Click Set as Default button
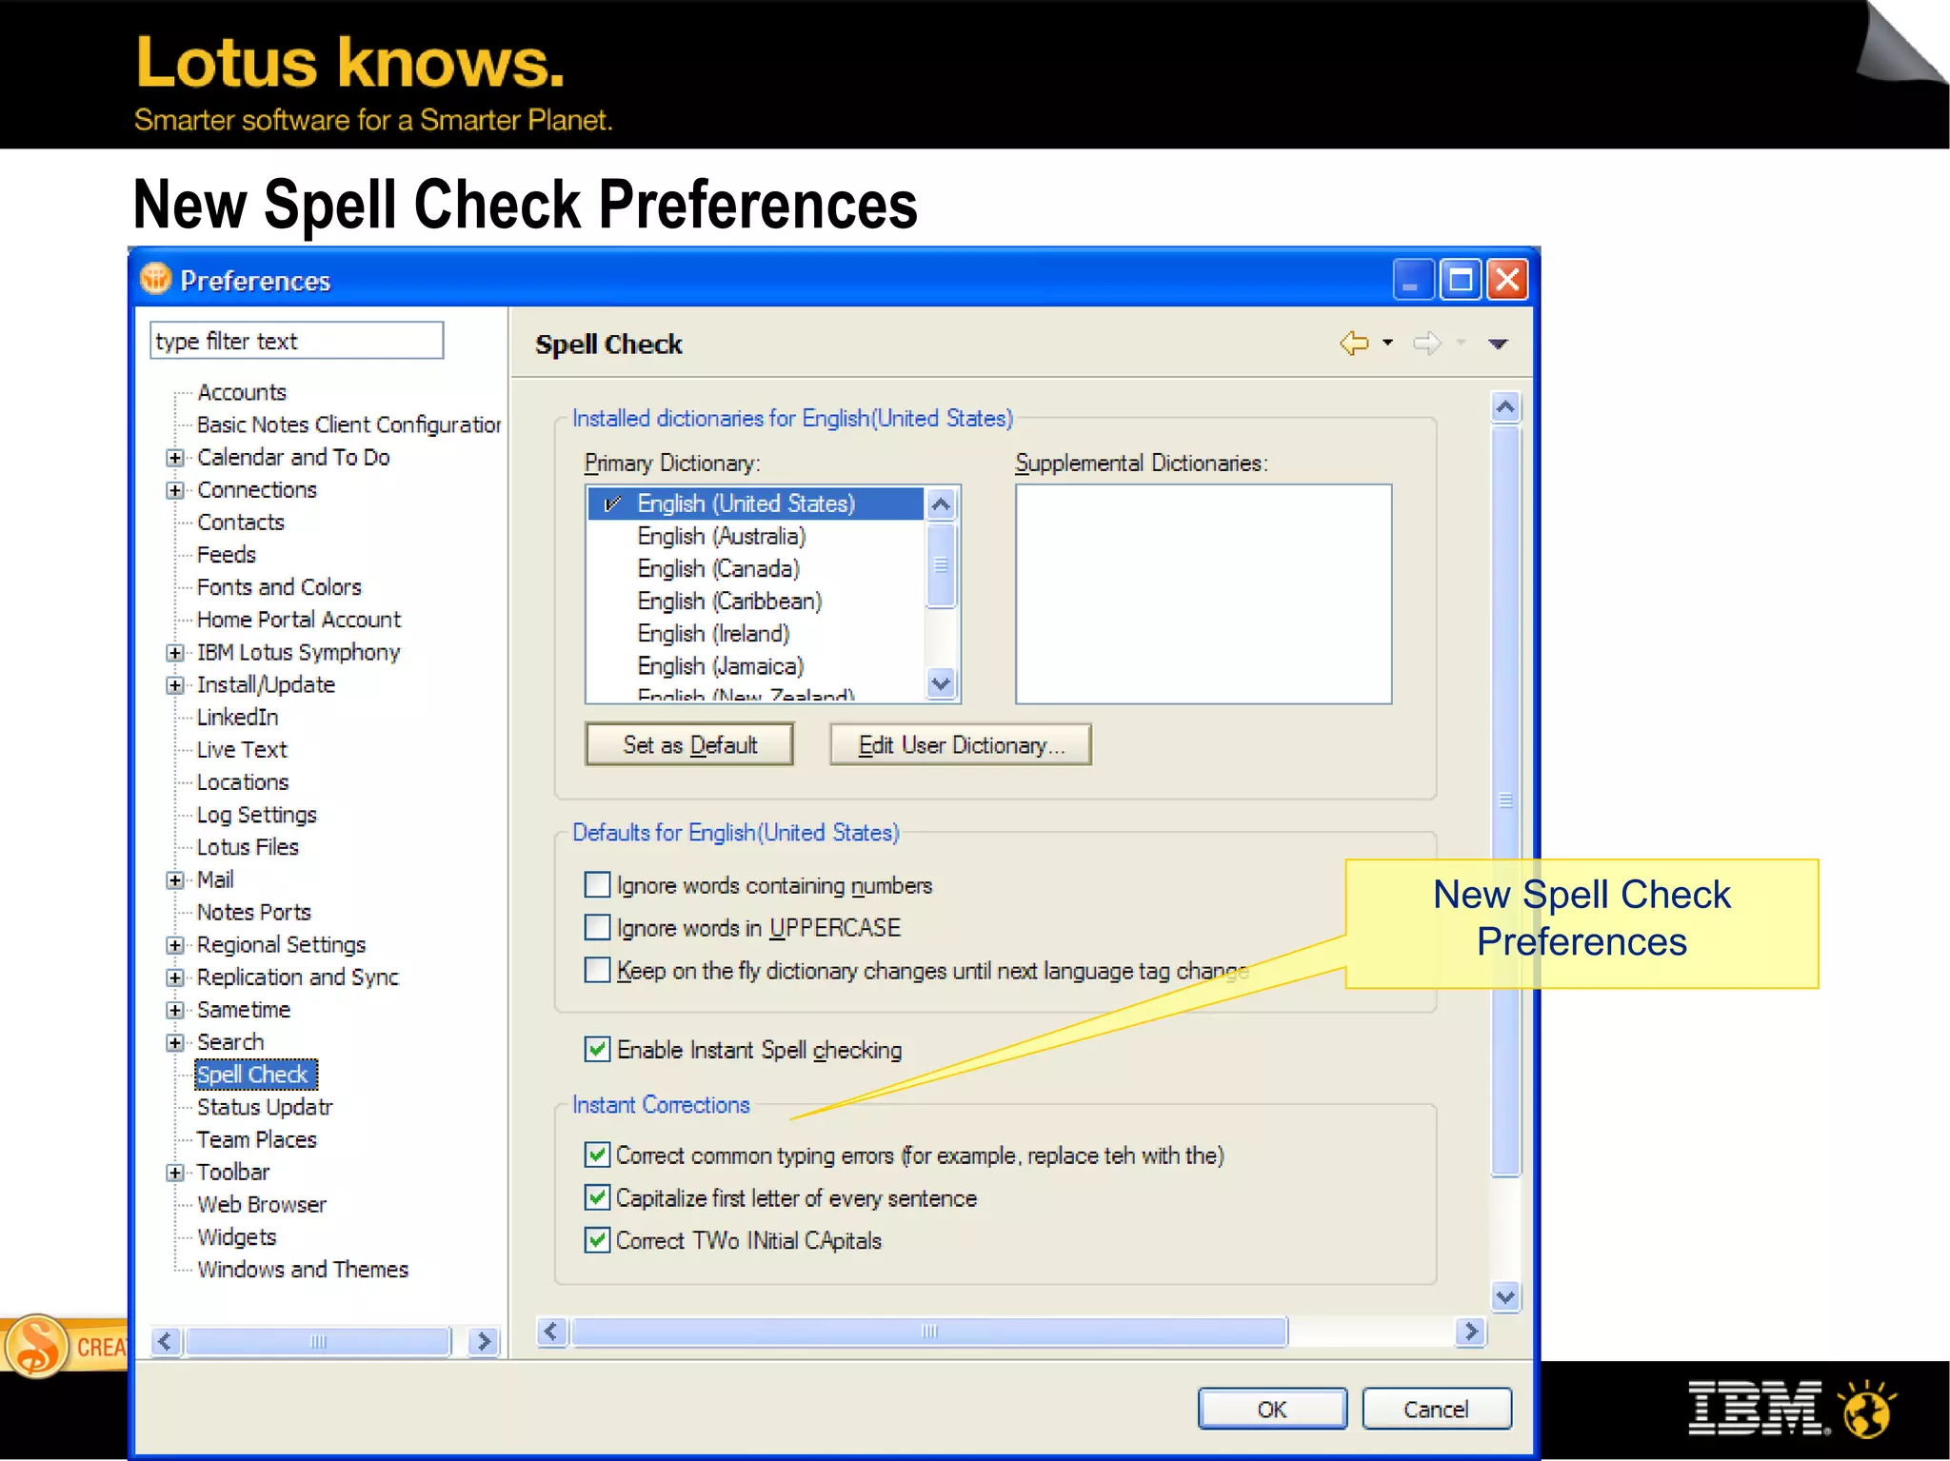1950x1461 pixels. (689, 744)
